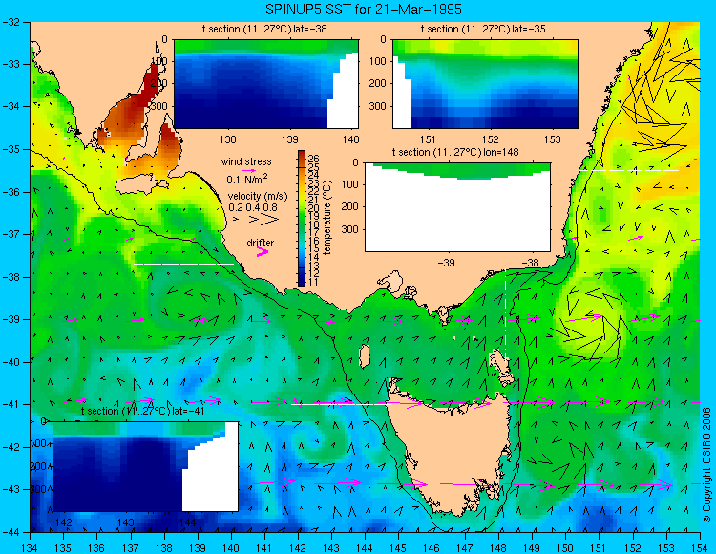This screenshot has height=554, width=716.
Task: Click the "-33" latitude axis tick label
Action: [x=11, y=64]
